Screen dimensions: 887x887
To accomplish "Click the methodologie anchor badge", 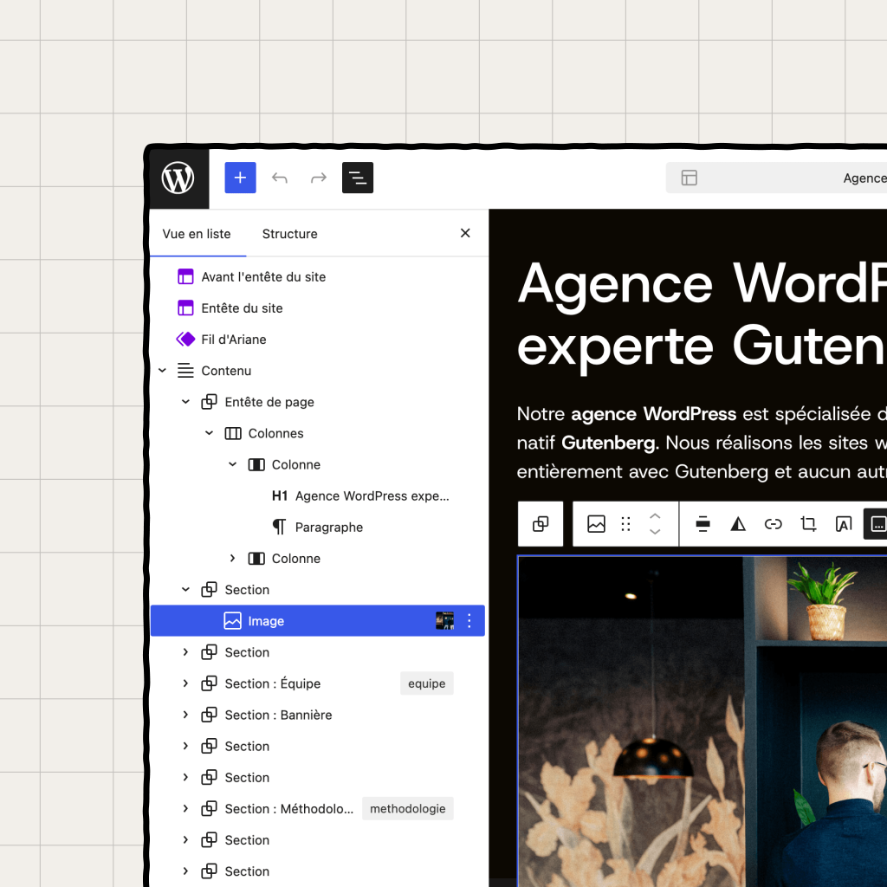I will tap(407, 808).
